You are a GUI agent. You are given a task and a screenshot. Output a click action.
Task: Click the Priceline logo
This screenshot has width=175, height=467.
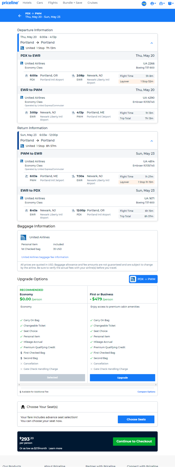tap(10, 3)
